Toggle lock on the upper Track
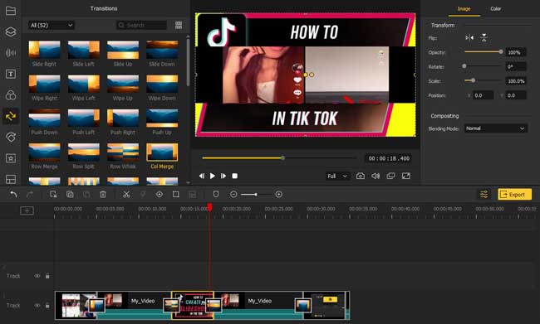Viewport: 540px width, 324px height. click(x=47, y=276)
